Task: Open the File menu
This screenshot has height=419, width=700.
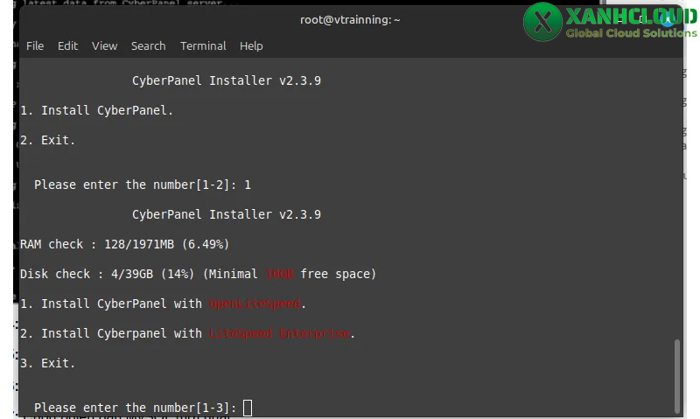Action: click(35, 46)
